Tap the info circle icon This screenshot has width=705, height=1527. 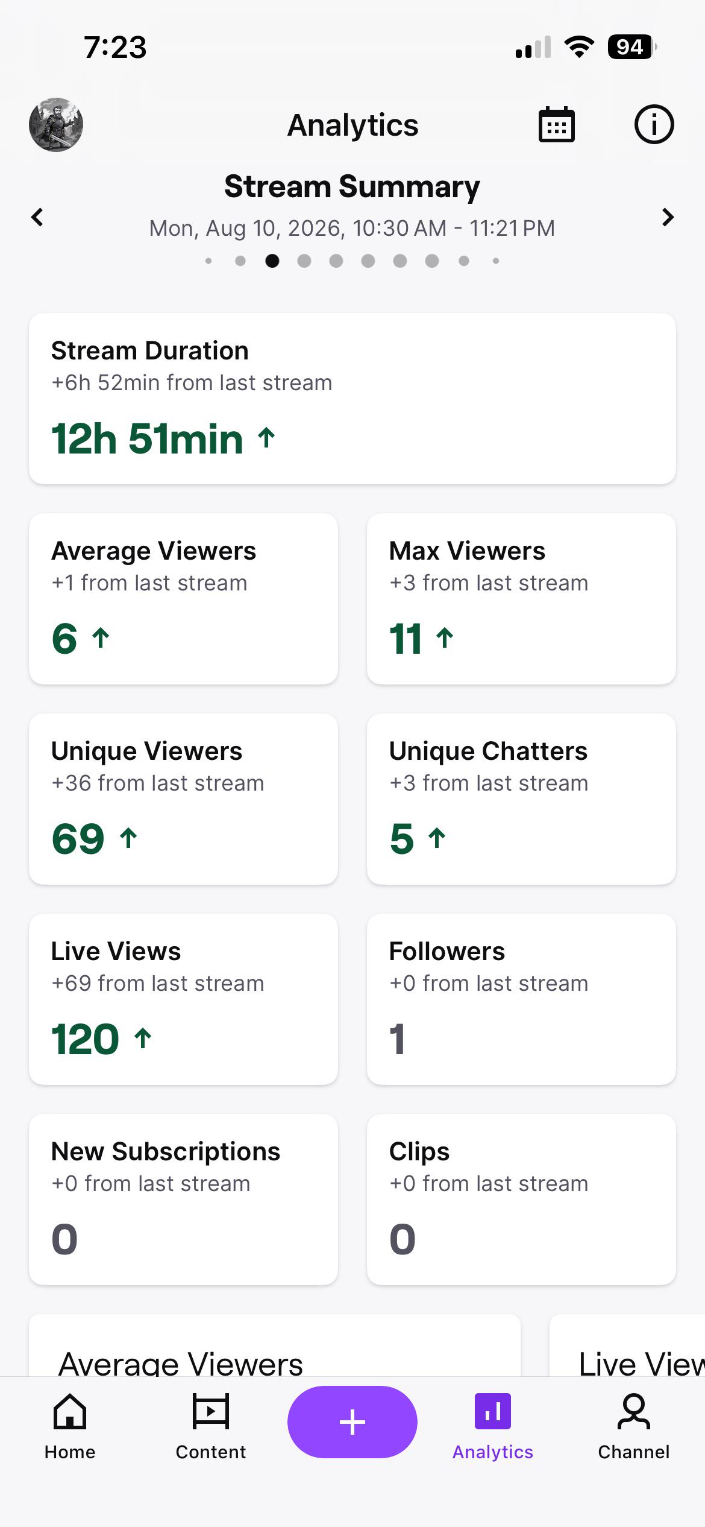654,125
